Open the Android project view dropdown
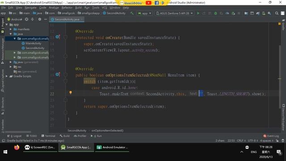Image resolution: width=286 pixels, height=161 pixels. pos(15,19)
